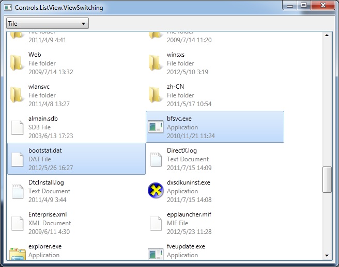Select the zh-CN folder icon

click(x=156, y=95)
